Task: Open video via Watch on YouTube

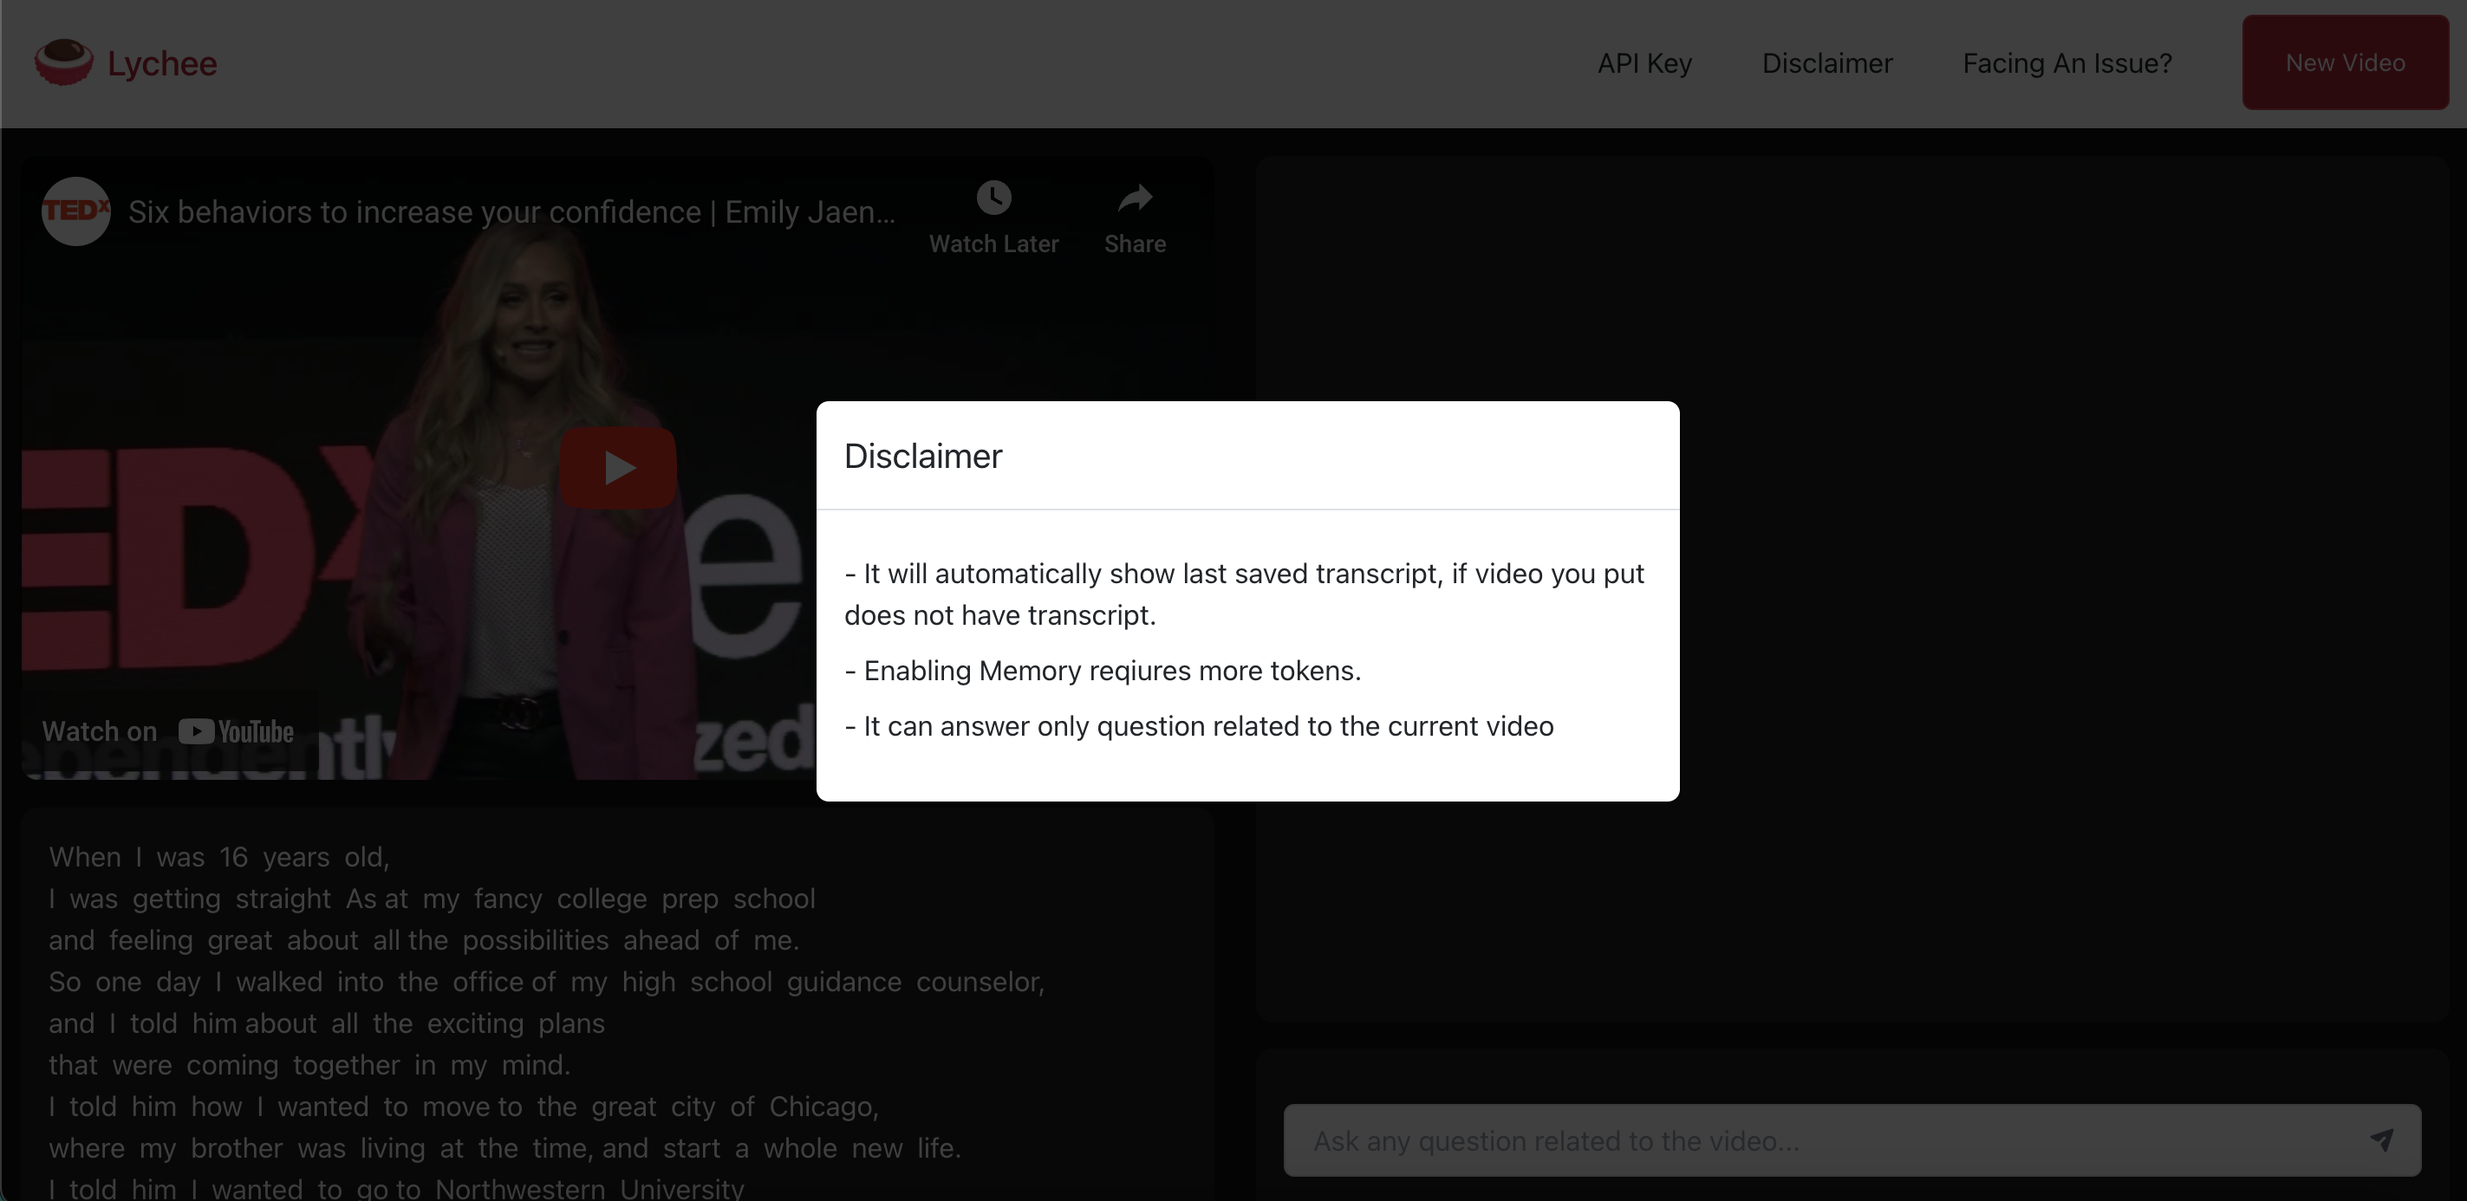Action: pyautogui.click(x=167, y=731)
